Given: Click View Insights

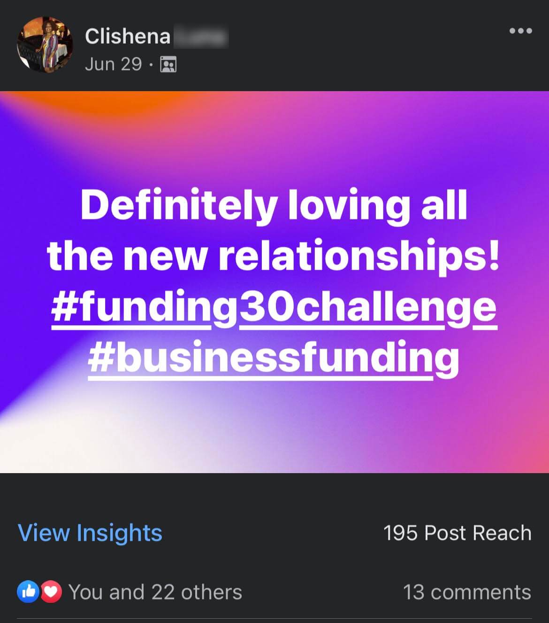Looking at the screenshot, I should (x=90, y=533).
